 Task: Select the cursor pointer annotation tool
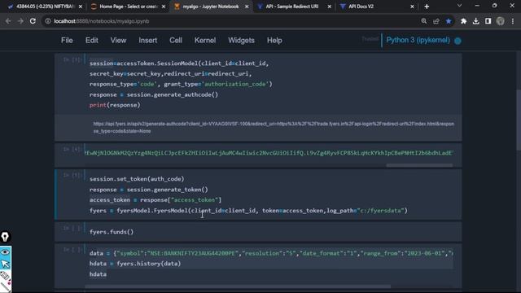[6, 264]
